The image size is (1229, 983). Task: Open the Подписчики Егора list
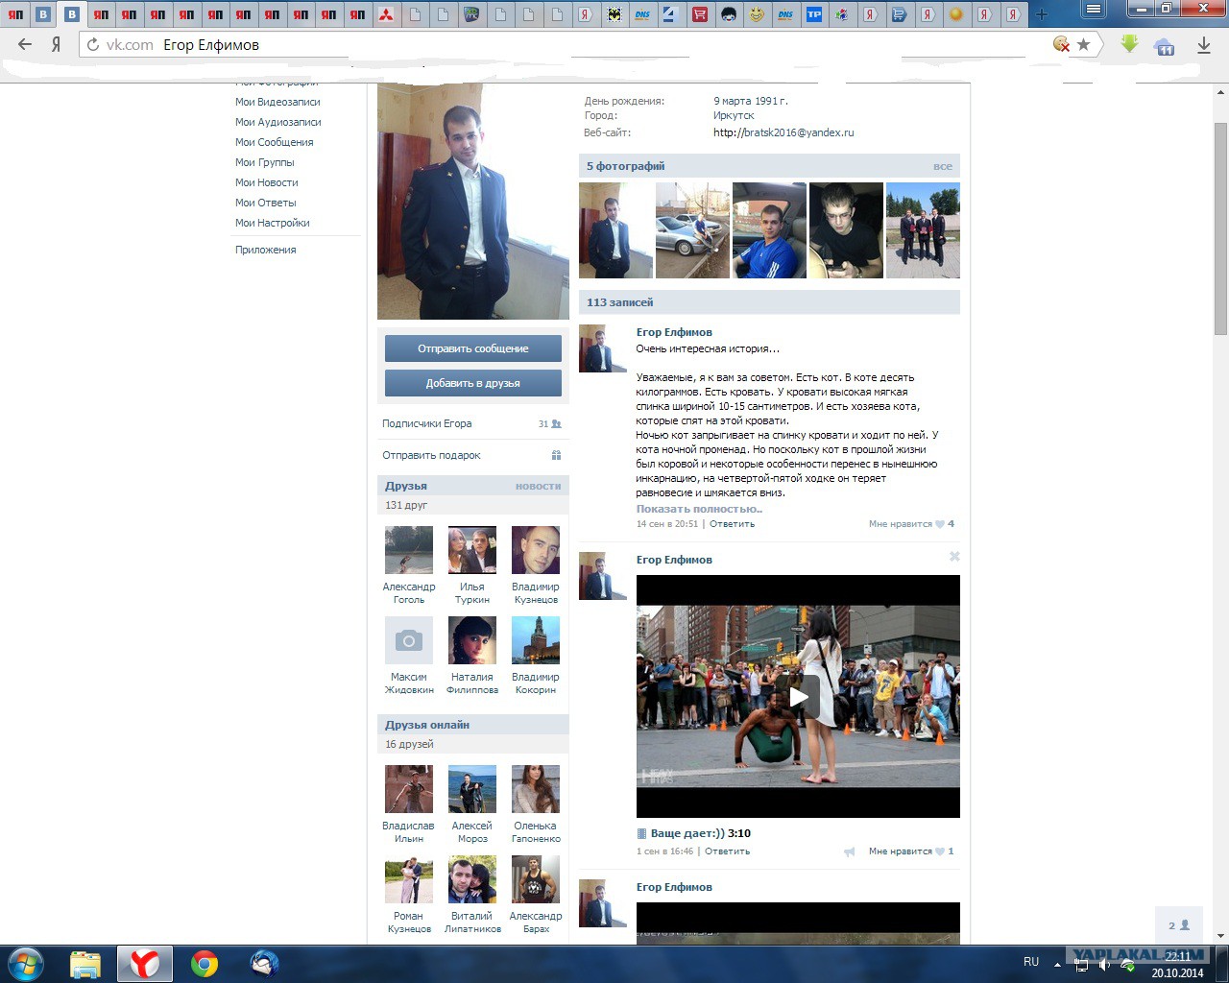(427, 423)
